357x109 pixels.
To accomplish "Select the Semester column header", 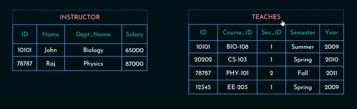I will point(303,32).
